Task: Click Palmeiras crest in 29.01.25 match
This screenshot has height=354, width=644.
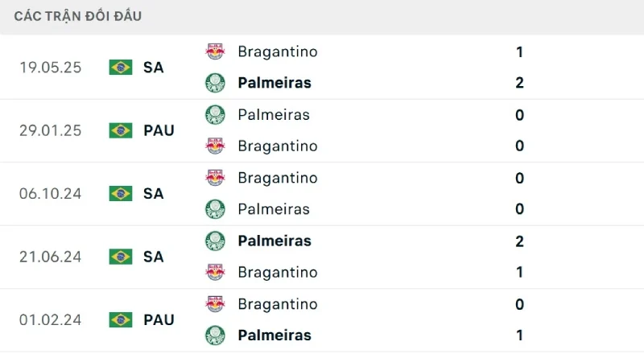Action: (215, 114)
